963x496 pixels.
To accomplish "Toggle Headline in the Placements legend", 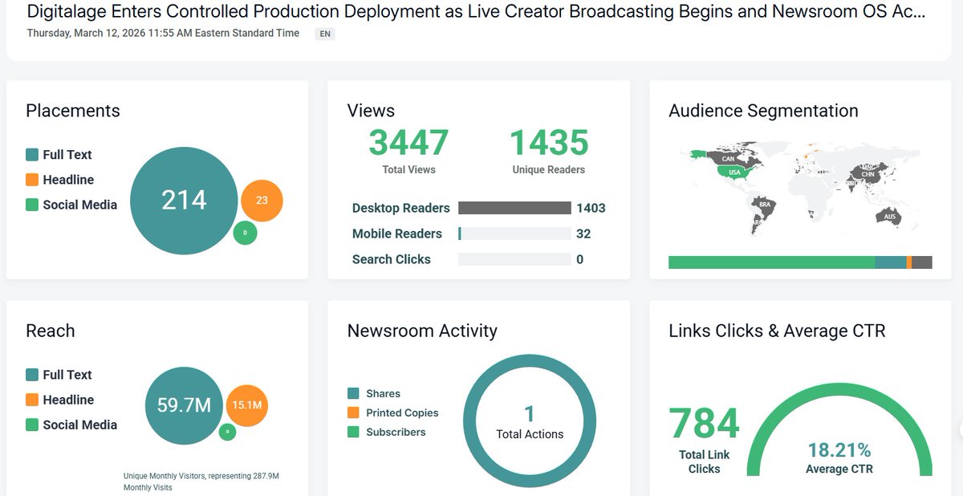I will 67,179.
